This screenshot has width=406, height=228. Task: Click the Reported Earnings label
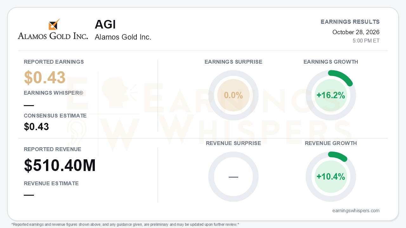(x=54, y=62)
